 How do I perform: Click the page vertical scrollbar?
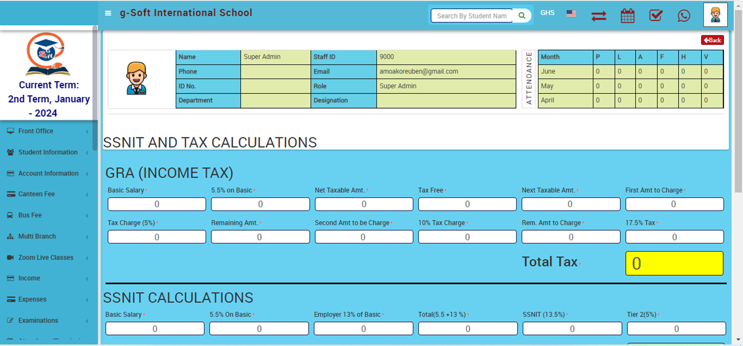[738, 109]
